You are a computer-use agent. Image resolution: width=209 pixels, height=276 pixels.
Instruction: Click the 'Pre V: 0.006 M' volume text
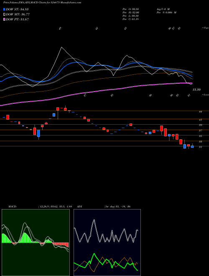pyautogui.click(x=166, y=13)
